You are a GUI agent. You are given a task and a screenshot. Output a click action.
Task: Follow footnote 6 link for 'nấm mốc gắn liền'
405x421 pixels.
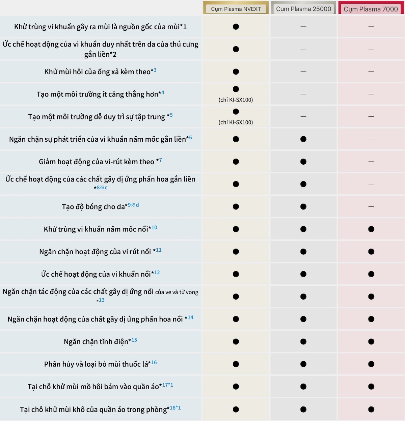point(190,138)
